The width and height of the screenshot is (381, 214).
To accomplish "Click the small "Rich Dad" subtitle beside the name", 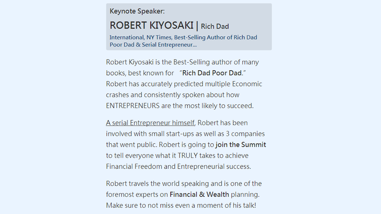I will [215, 26].
